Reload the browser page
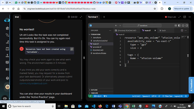The height and width of the screenshot is (109, 194). (x=13, y=9)
